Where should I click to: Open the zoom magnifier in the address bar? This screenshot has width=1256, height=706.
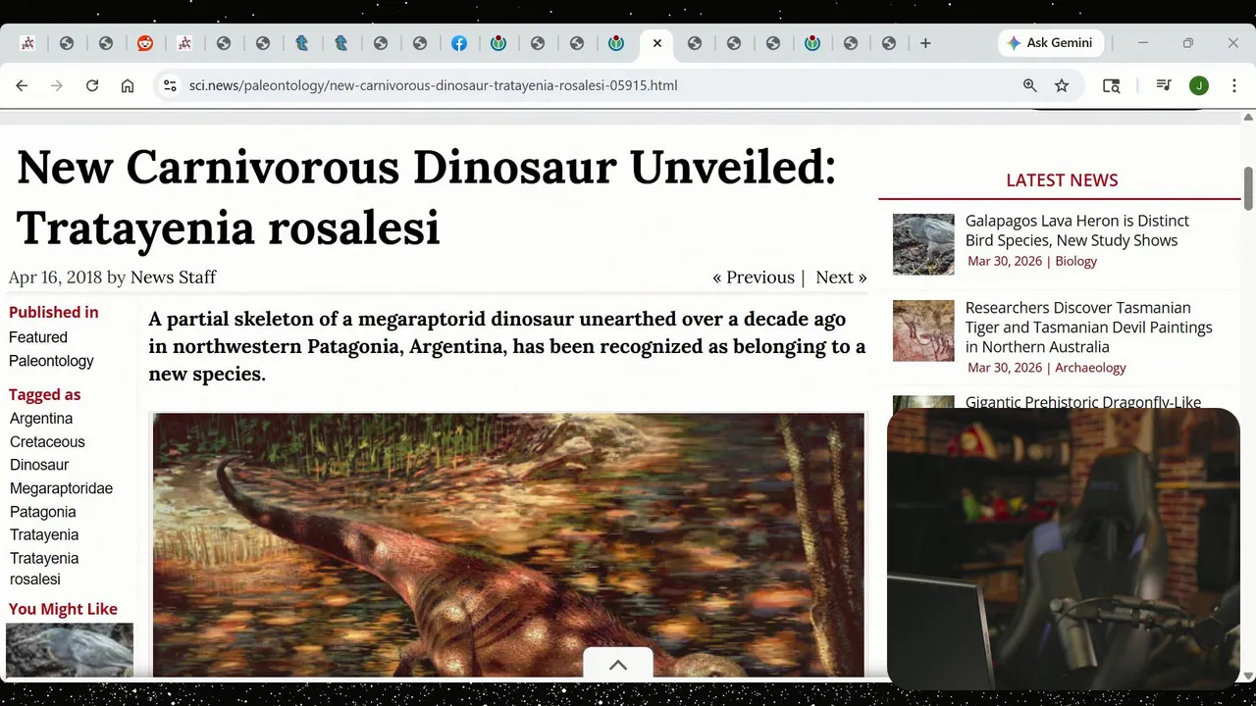(1030, 85)
